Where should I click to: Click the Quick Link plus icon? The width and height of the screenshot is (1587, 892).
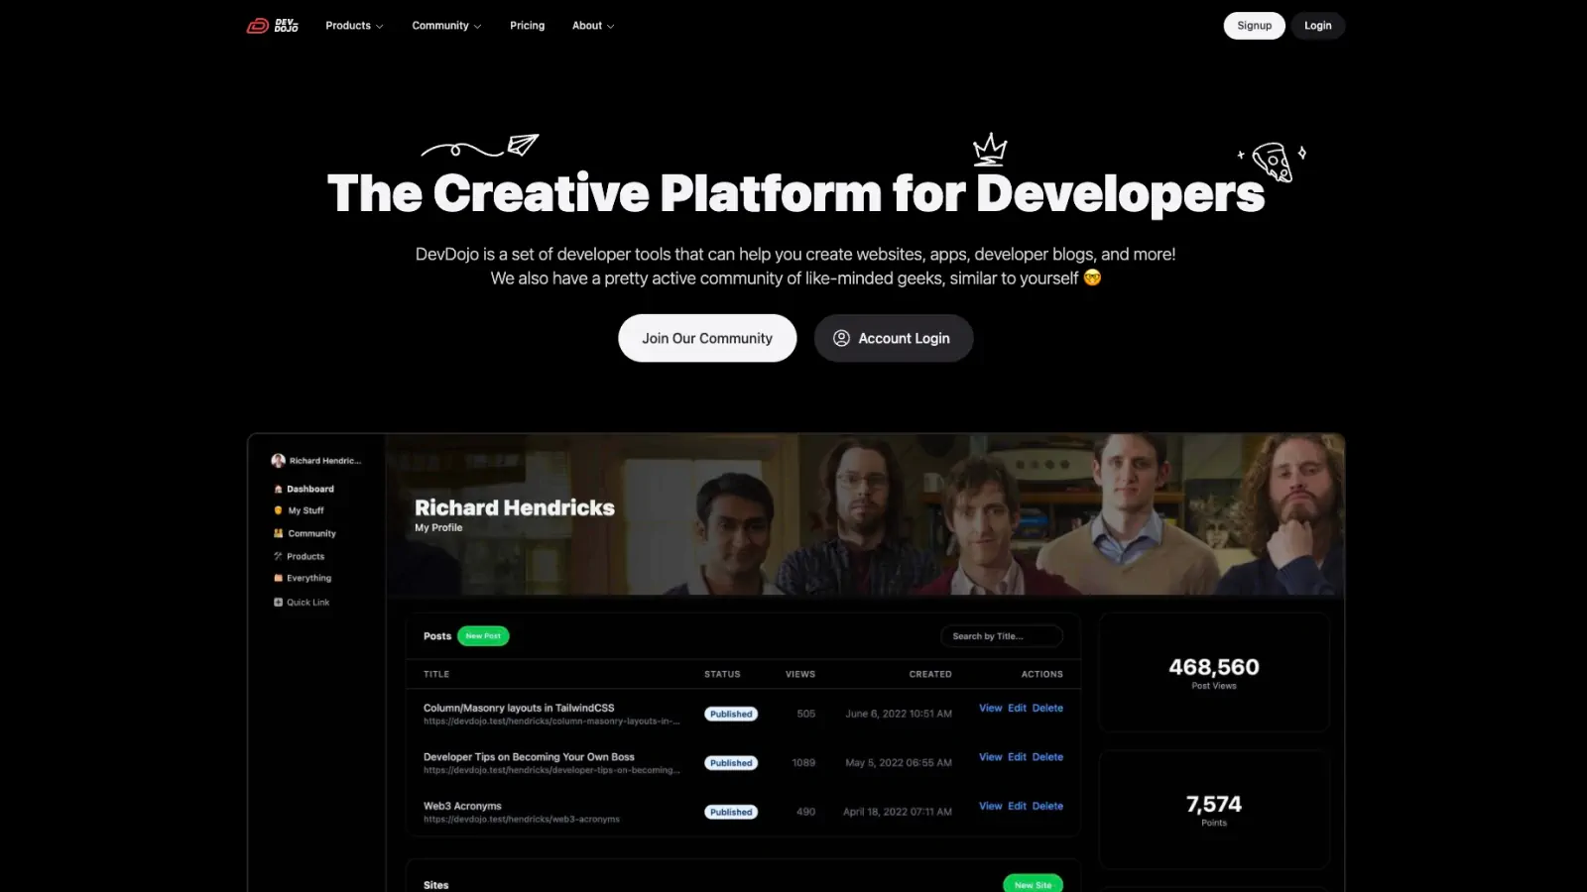click(279, 602)
